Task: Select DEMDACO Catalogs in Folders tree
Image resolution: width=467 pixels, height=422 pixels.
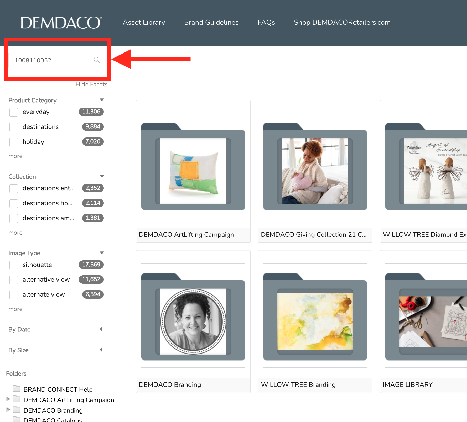Action: point(53,420)
